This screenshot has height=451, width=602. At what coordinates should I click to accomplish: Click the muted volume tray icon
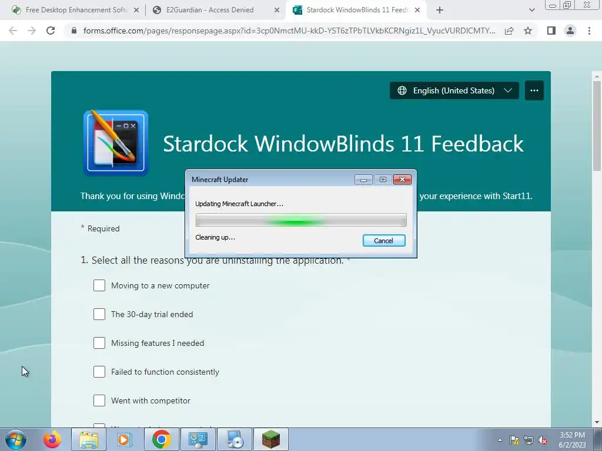[x=543, y=440]
